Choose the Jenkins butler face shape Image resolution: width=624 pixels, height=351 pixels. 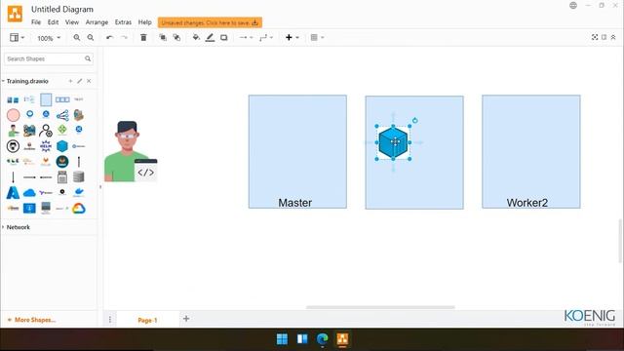pos(29,146)
